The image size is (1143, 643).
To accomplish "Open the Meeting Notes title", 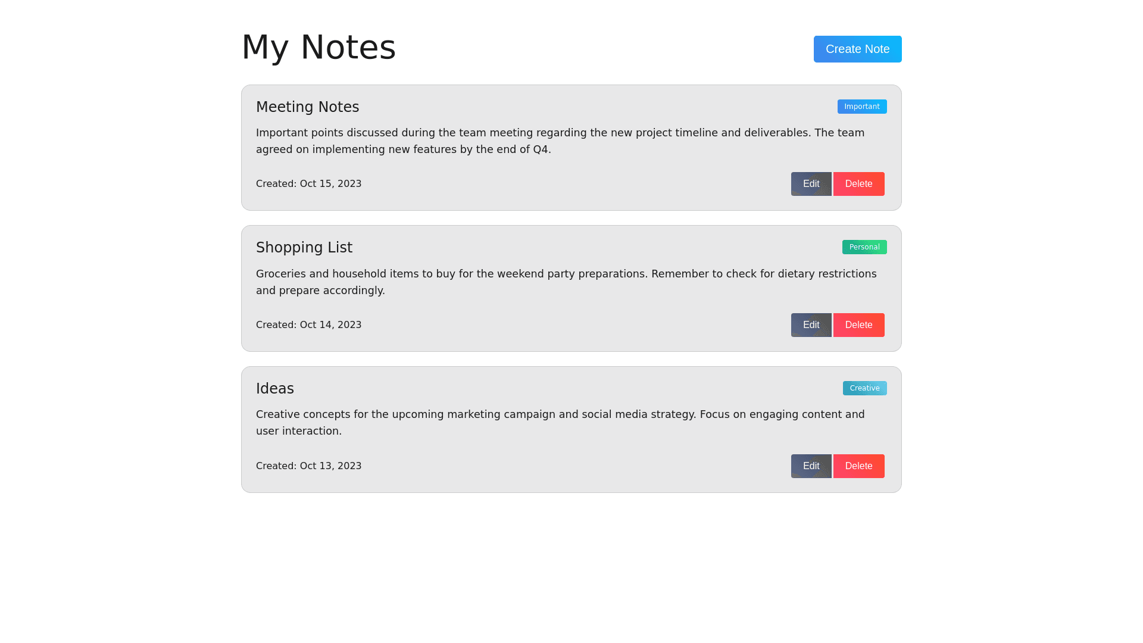I will click(x=307, y=107).
